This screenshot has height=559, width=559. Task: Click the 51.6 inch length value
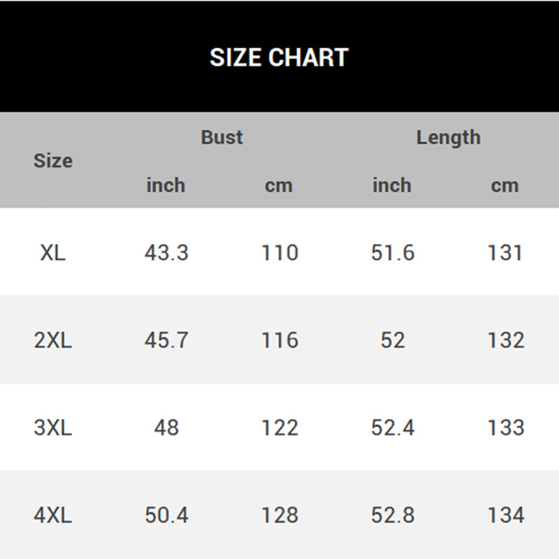pos(393,252)
